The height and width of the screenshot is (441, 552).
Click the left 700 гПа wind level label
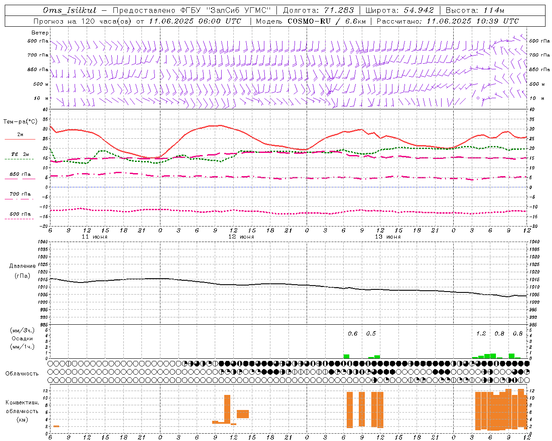click(38, 55)
